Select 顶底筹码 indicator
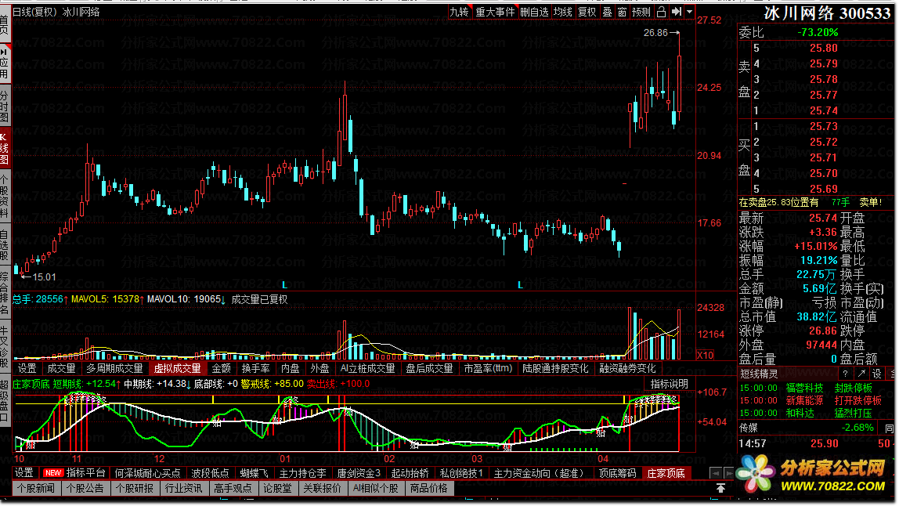The height and width of the screenshot is (506, 899). pyautogui.click(x=618, y=473)
